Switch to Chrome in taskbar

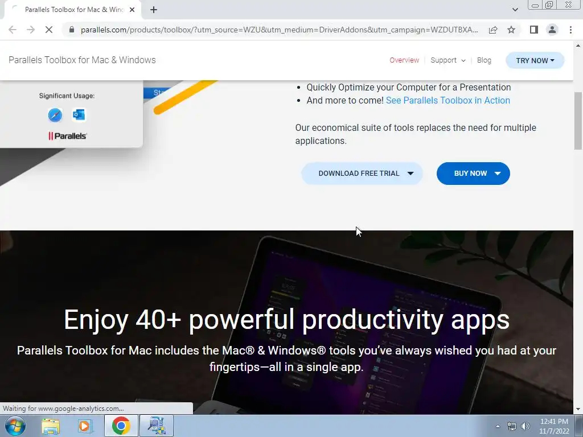tap(121, 426)
